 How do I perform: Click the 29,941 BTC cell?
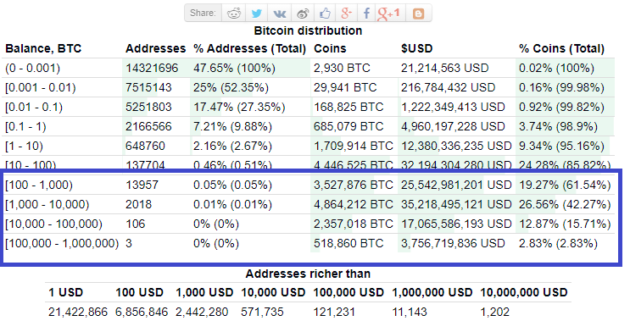[345, 87]
